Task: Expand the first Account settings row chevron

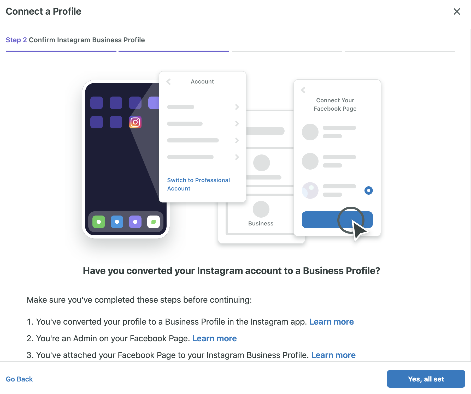Action: click(237, 107)
